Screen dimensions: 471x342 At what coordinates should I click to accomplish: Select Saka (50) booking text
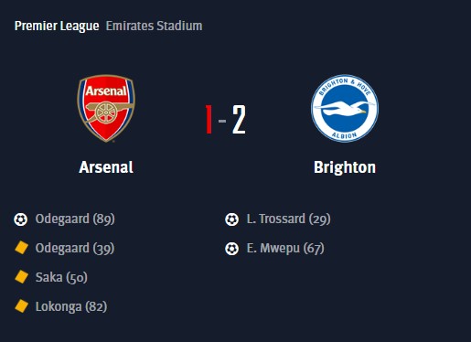coord(61,277)
